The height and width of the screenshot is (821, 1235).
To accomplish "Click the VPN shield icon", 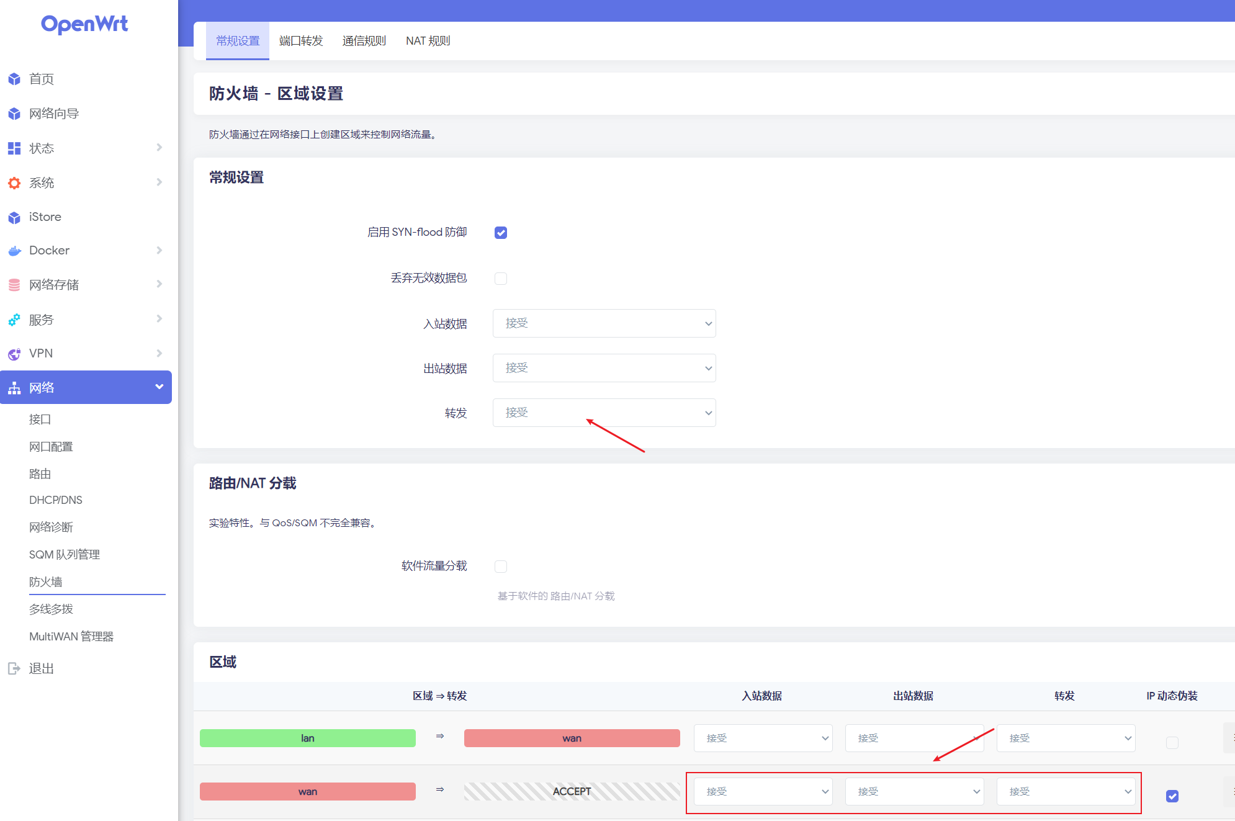I will 14,354.
